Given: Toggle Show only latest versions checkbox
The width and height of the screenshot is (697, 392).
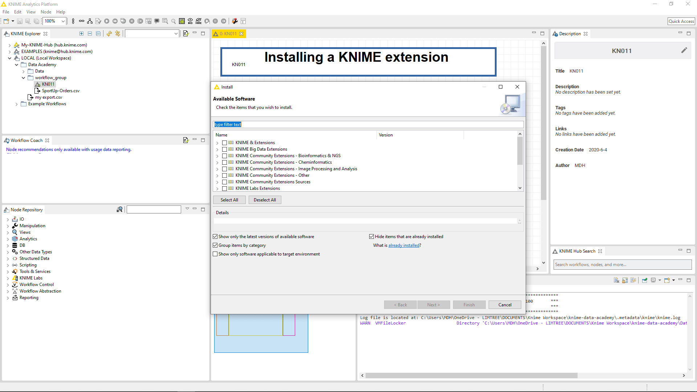Looking at the screenshot, I should 215,236.
